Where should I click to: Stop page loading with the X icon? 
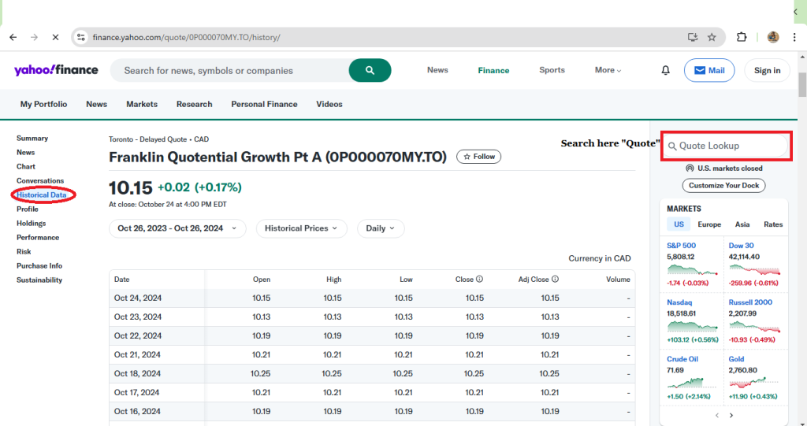56,37
